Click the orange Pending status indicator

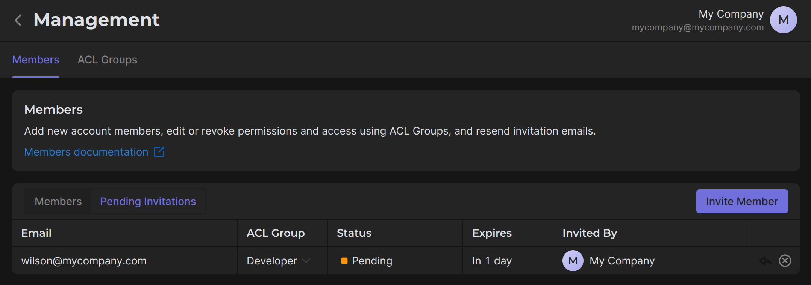click(x=344, y=261)
